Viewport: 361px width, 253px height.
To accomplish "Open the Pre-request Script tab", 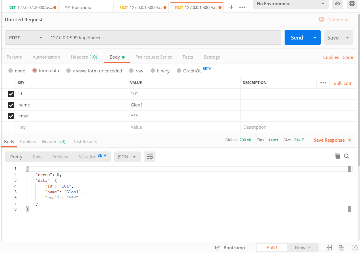I will [x=153, y=57].
